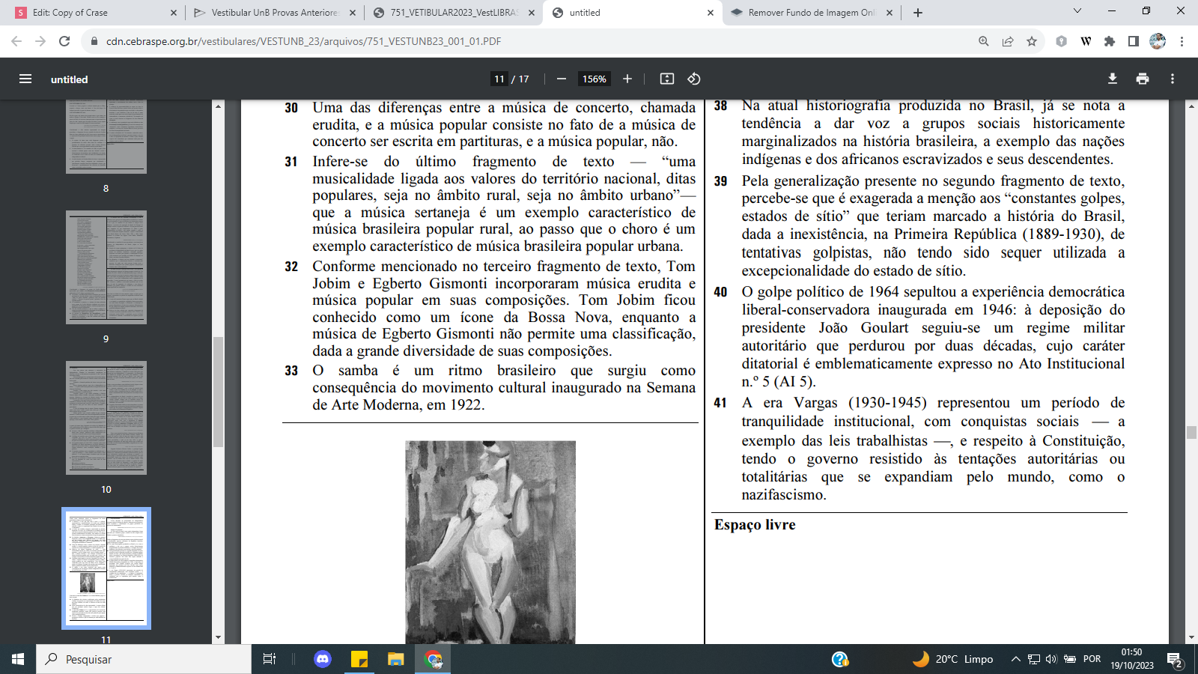This screenshot has width=1198, height=674.
Task: Open Windows Task View
Action: pyautogui.click(x=270, y=659)
